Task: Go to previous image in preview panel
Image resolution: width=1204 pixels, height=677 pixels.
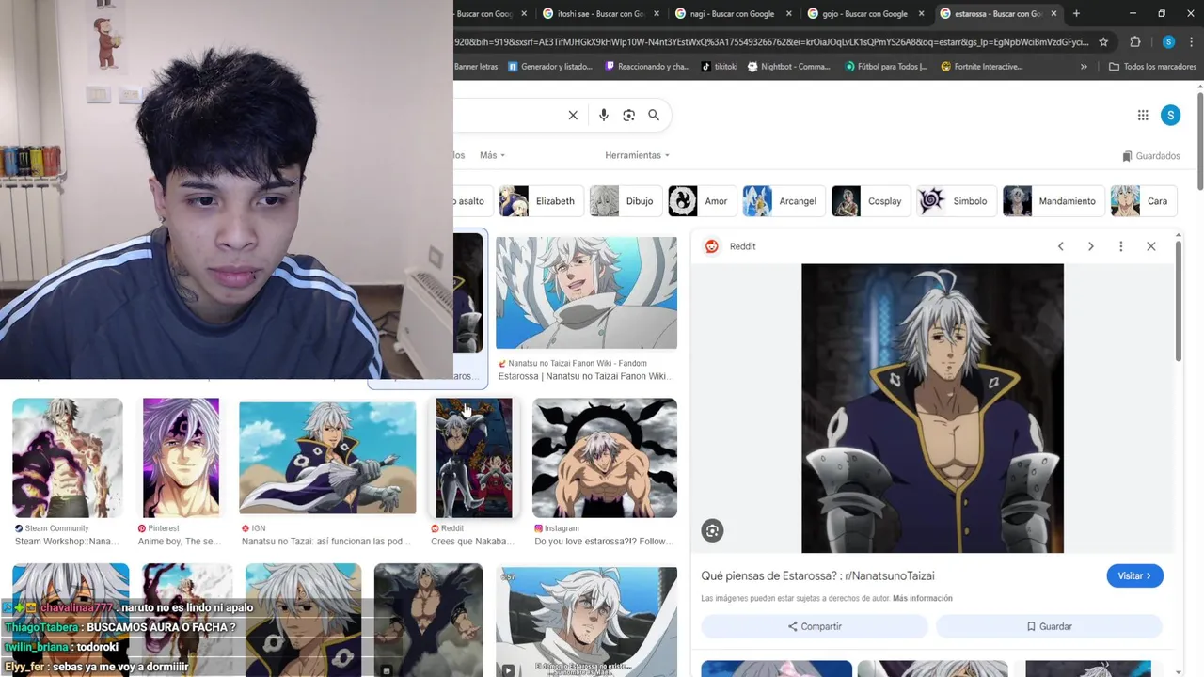Action: [1060, 246]
